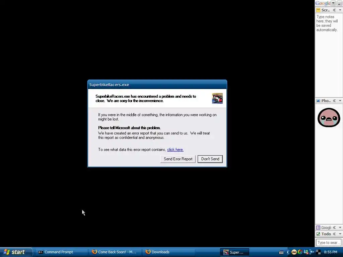Viewport: 343px width, 257px height.
Task: Expand the Google list gadget with double chevron
Action: 334,228
